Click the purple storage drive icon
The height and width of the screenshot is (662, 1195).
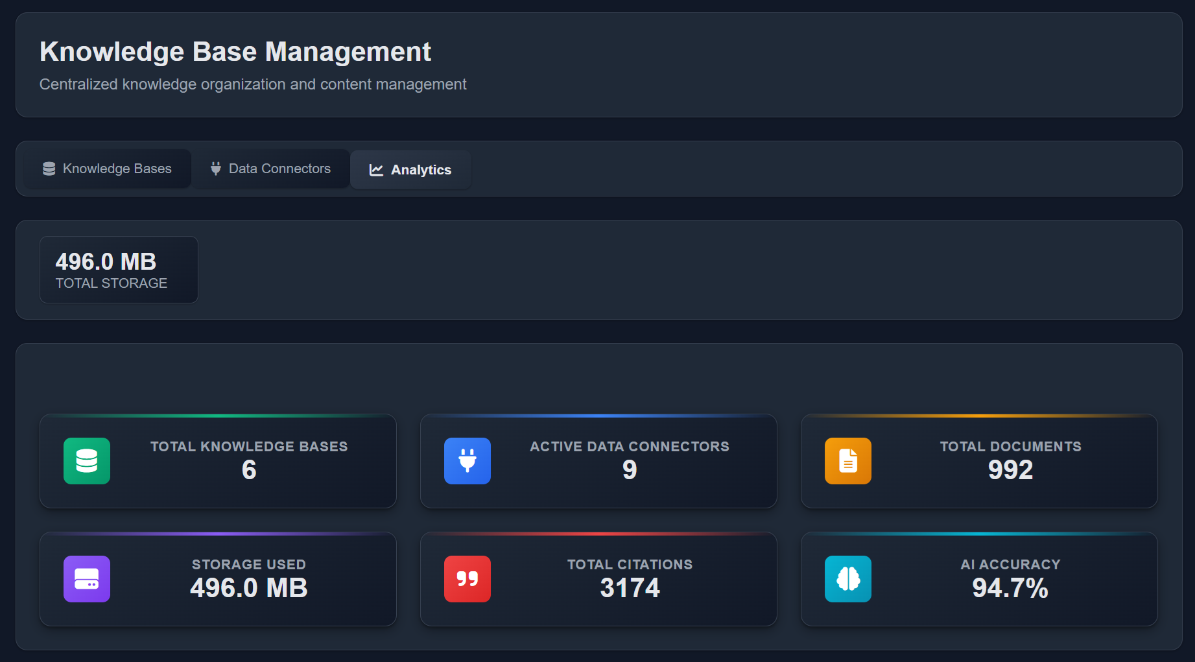click(87, 579)
